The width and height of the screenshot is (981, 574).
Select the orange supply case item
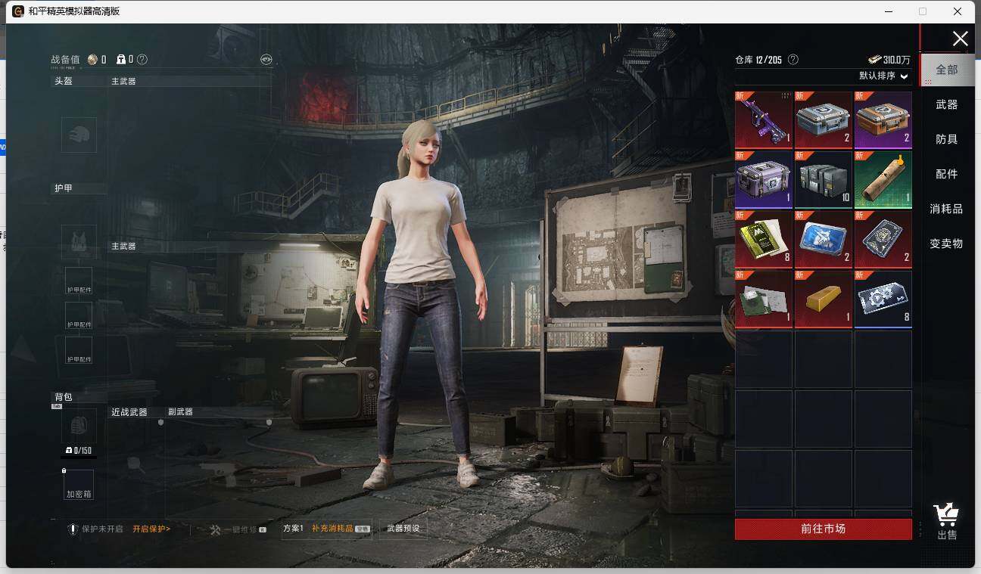tap(883, 120)
